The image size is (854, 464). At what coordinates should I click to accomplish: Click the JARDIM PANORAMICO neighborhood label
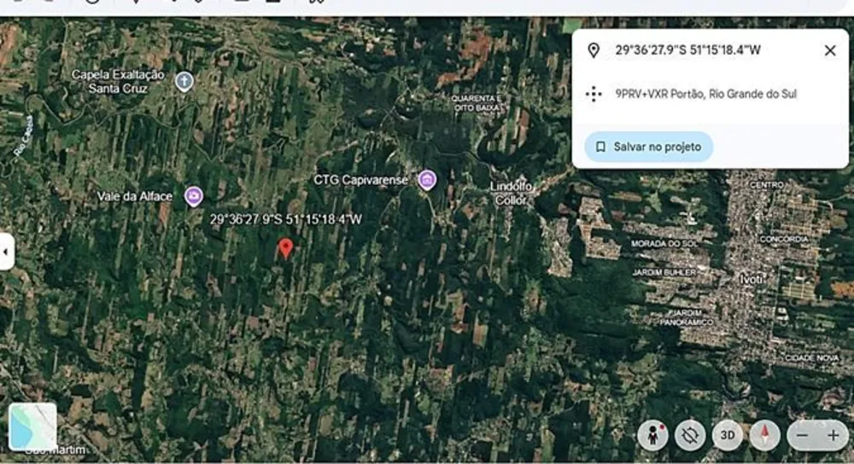coord(686,317)
